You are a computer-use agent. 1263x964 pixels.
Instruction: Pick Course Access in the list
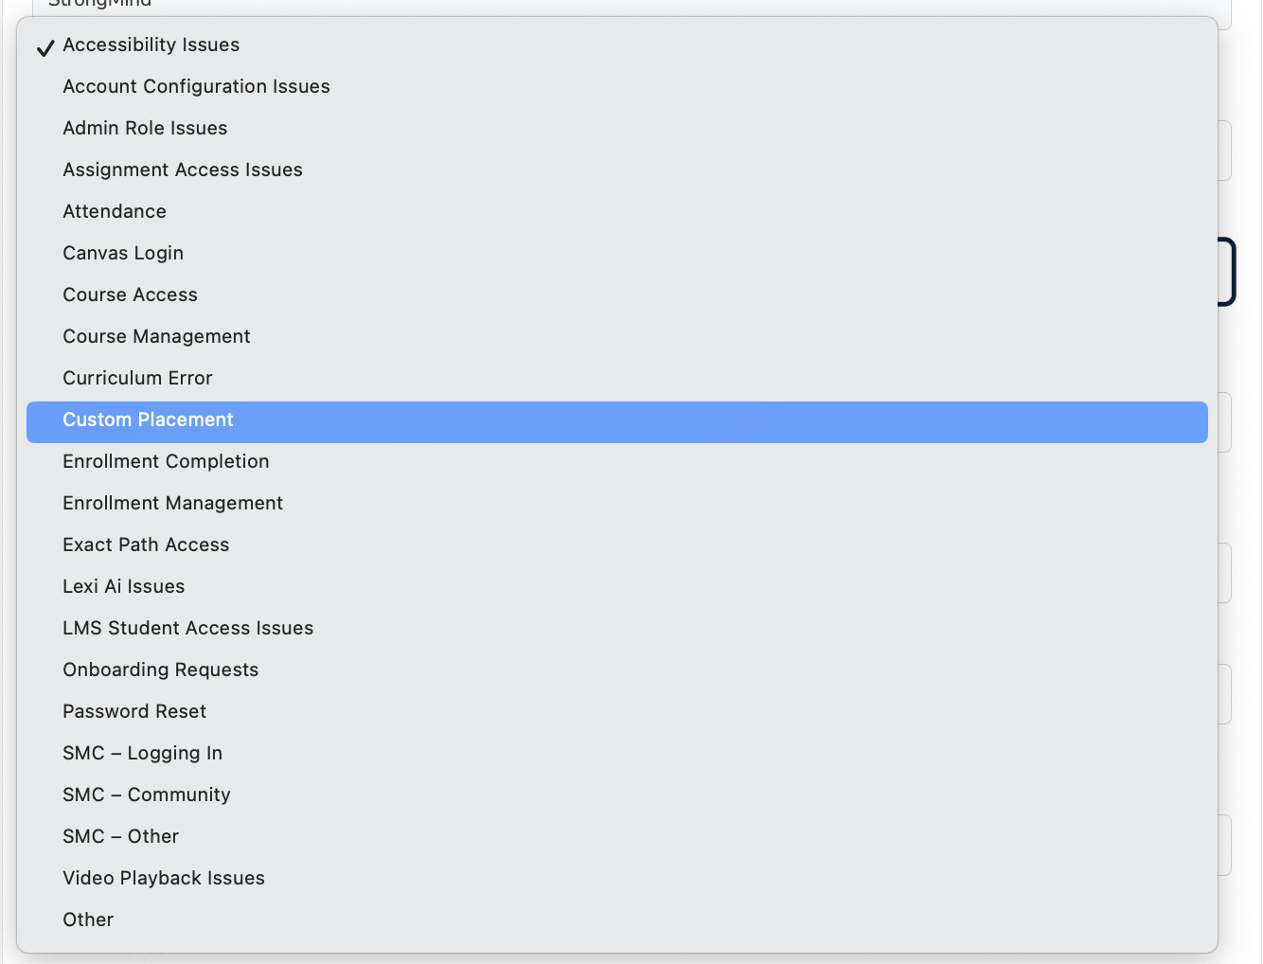[130, 295]
